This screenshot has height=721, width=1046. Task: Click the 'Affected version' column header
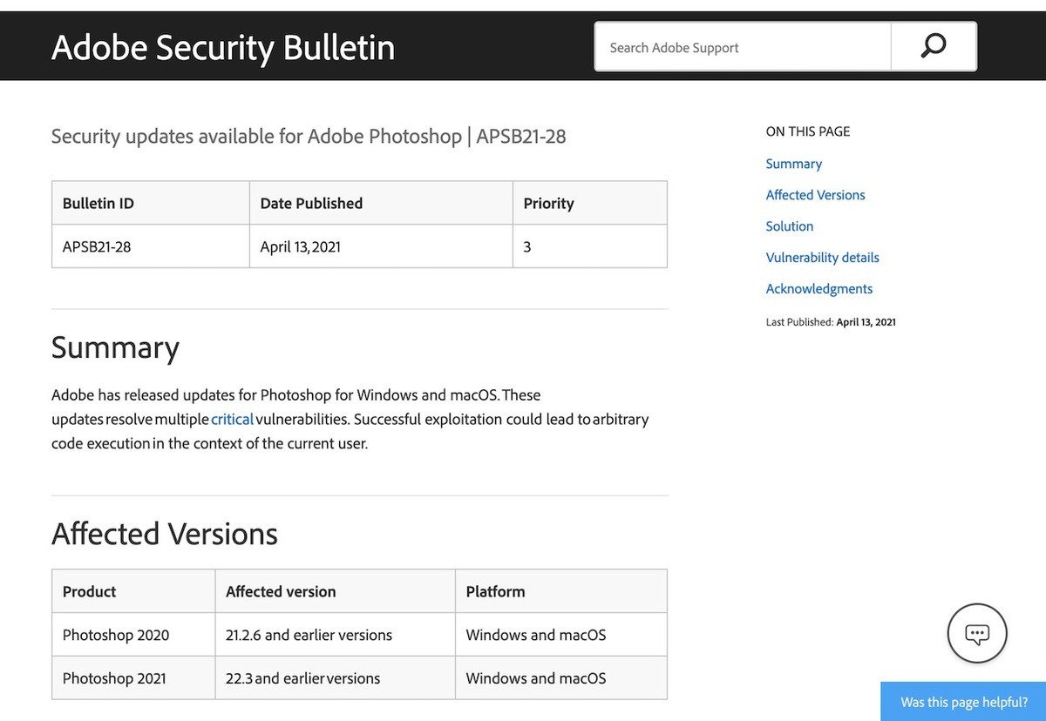click(335, 591)
